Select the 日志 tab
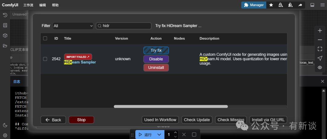Screen dimensions: 327x139 tap(17, 82)
